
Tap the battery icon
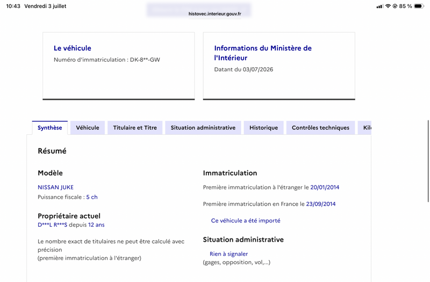[x=419, y=6]
